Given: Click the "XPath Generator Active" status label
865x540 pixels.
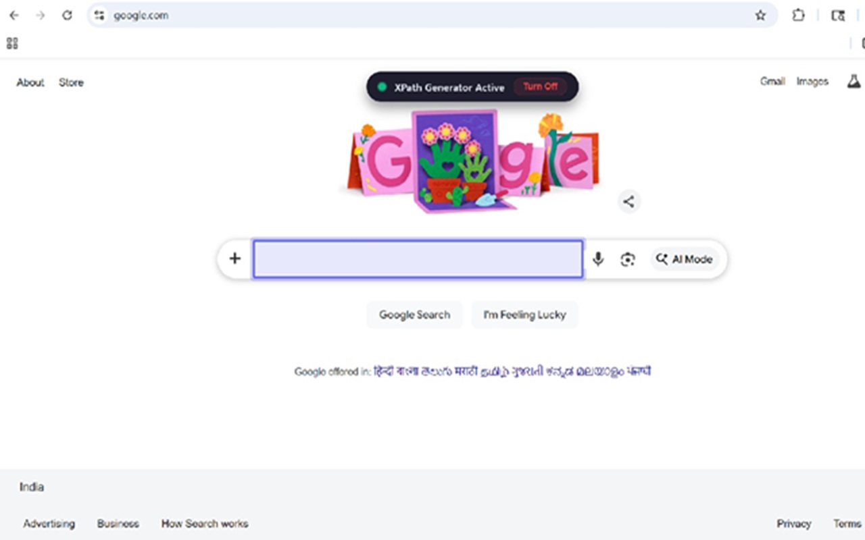Looking at the screenshot, I should tap(449, 87).
